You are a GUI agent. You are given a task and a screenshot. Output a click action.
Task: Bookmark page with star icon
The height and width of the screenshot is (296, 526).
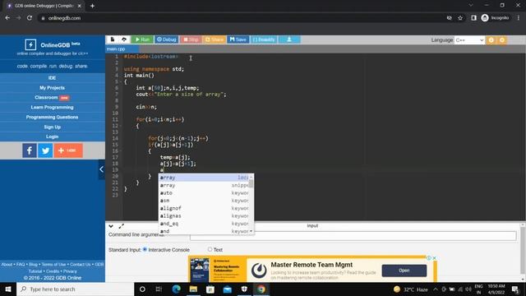coord(460,18)
